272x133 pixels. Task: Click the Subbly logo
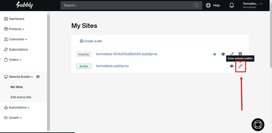coord(24,5)
